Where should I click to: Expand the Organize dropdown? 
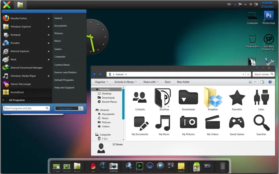tap(101, 82)
